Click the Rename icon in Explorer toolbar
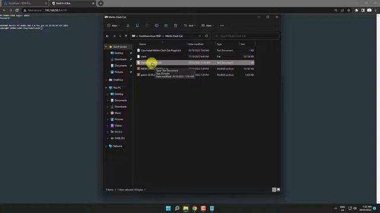Image resolution: width=380 pixels, height=213 pixels. click(x=157, y=25)
